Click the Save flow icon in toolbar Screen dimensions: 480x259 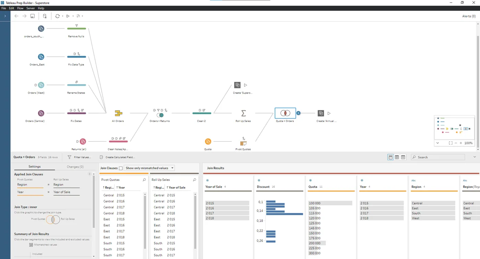click(33, 16)
